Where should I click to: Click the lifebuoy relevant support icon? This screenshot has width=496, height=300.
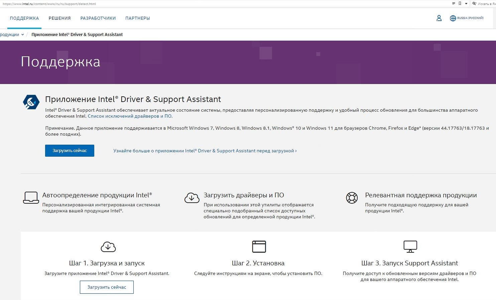(352, 198)
